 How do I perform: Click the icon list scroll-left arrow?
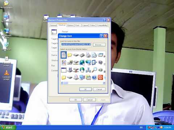click(x=62, y=83)
